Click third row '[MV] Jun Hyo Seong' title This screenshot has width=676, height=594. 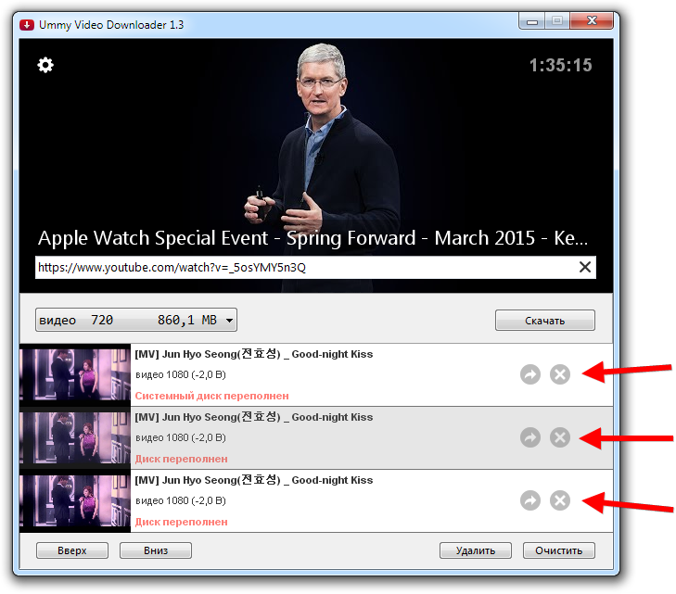point(254,480)
